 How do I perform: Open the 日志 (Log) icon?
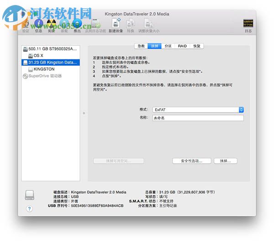coord(248,23)
